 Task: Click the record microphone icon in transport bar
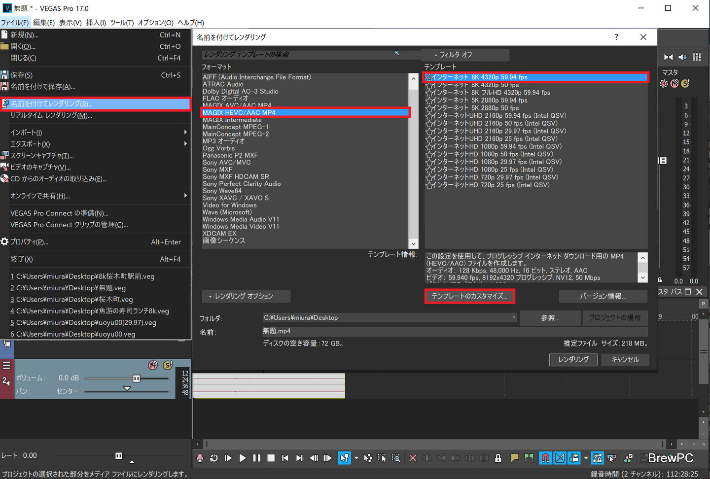click(x=200, y=458)
